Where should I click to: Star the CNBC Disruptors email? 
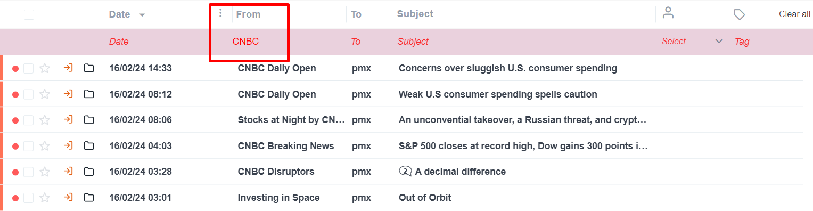click(x=45, y=172)
